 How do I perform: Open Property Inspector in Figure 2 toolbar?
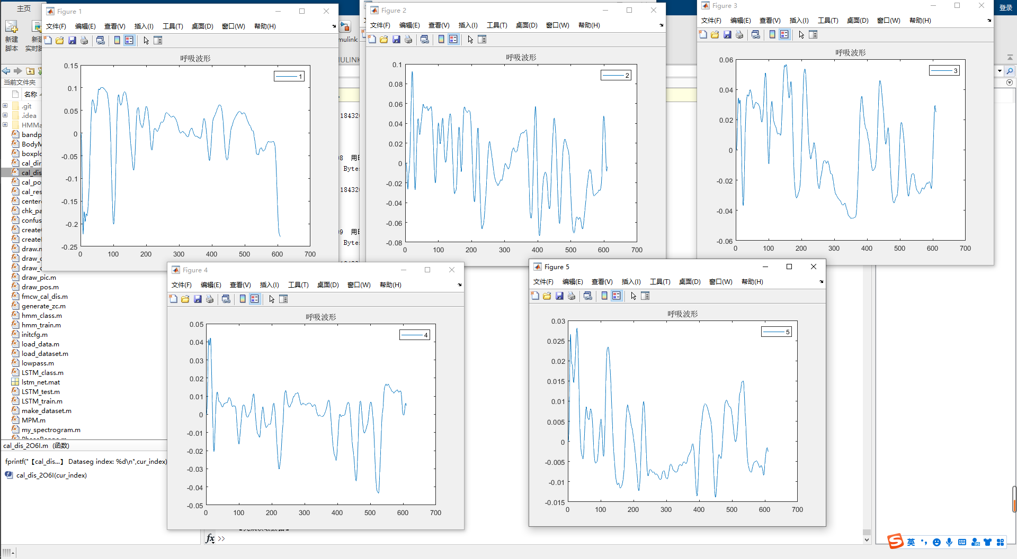pyautogui.click(x=482, y=40)
